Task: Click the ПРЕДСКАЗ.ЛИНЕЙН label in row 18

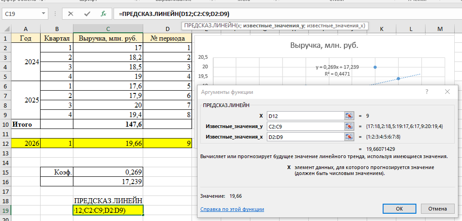Action: [x=108, y=200]
